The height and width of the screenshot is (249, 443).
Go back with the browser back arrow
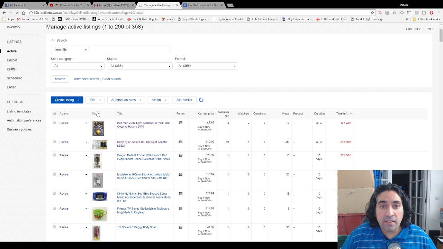pyautogui.click(x=4, y=13)
